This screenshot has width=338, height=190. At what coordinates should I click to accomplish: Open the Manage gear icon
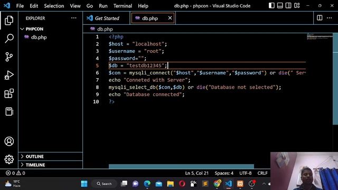(x=9, y=159)
